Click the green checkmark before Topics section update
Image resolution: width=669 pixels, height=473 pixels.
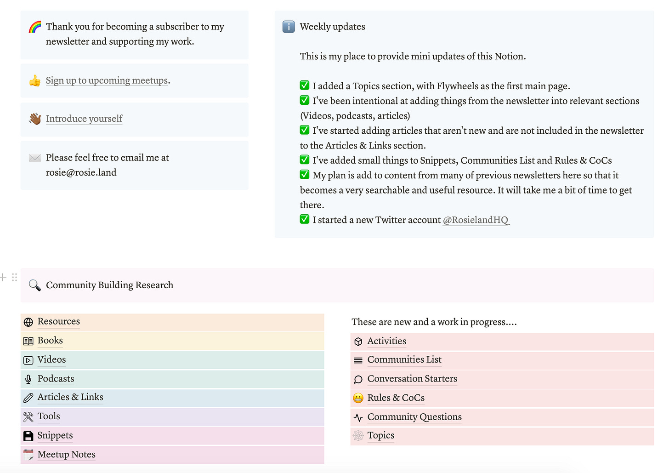(305, 85)
